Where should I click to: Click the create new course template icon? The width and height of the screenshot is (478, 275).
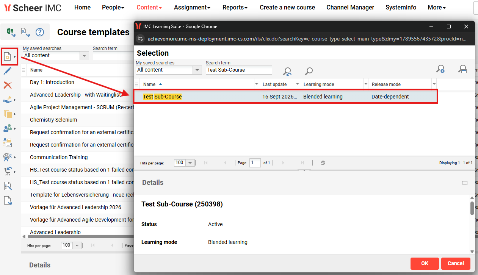click(x=7, y=57)
